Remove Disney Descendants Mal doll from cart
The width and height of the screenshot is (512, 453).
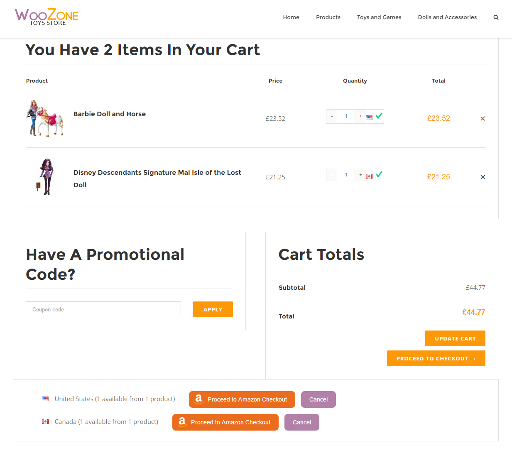point(483,177)
